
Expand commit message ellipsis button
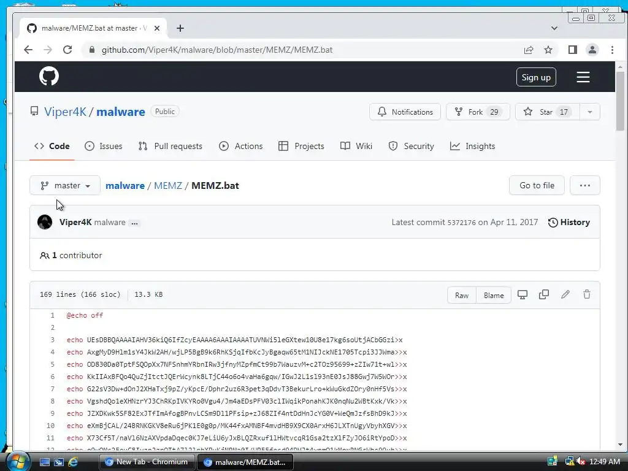[134, 223]
